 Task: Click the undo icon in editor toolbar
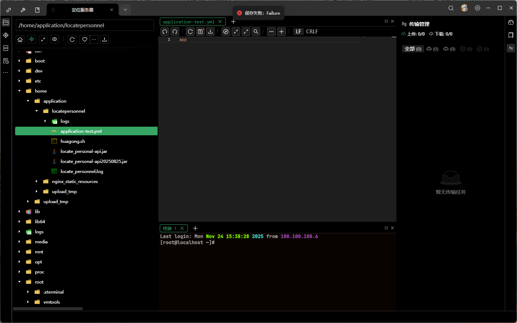[x=165, y=32]
